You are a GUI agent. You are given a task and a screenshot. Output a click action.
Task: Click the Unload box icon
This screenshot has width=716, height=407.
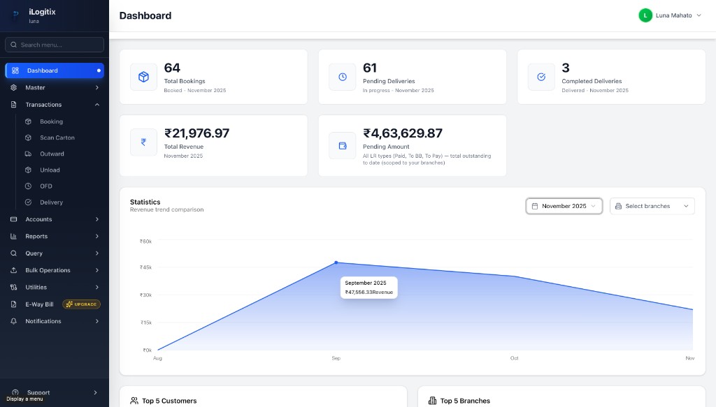click(28, 170)
